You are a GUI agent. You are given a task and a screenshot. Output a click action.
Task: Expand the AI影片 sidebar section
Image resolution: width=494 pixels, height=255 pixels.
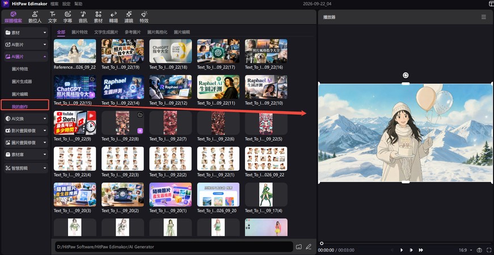(26, 45)
